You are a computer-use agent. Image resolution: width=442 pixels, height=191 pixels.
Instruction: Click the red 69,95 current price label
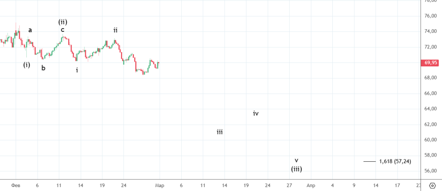pyautogui.click(x=431, y=63)
